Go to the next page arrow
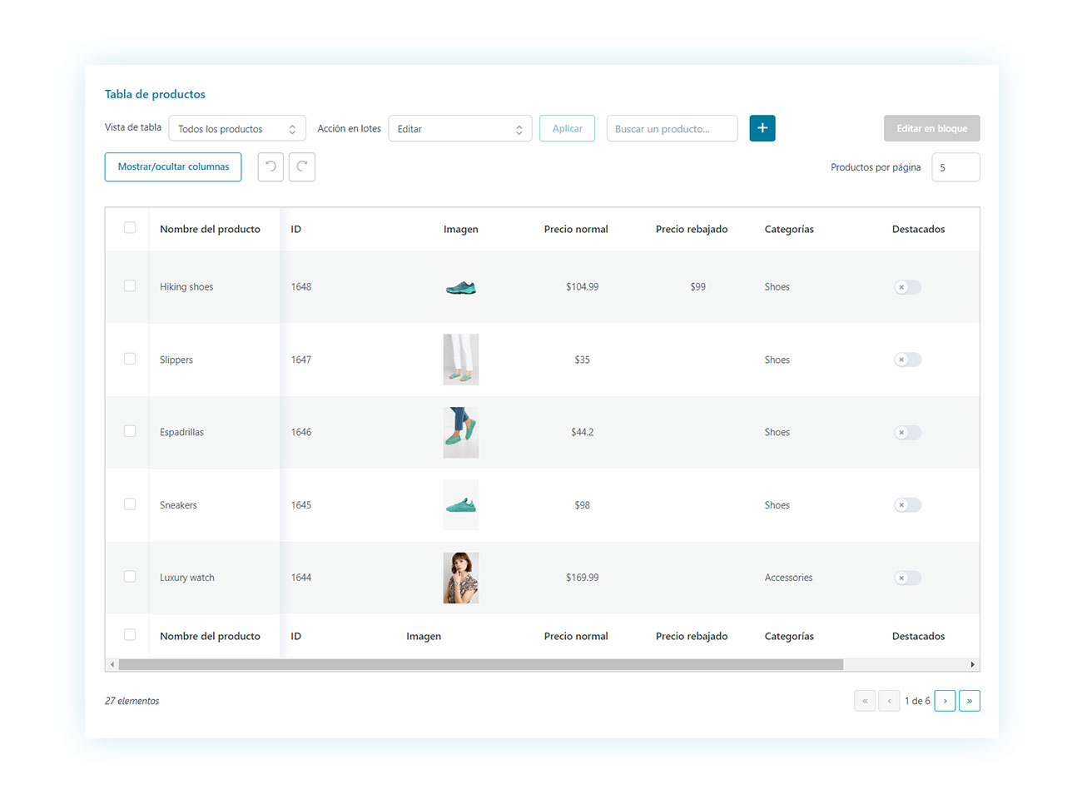 (945, 701)
